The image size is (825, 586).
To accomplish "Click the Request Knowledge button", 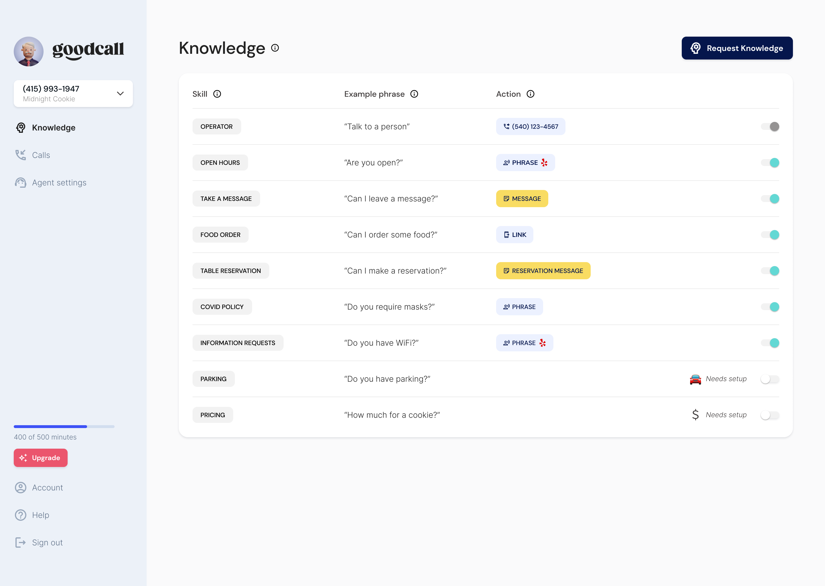I will pyautogui.click(x=737, y=48).
